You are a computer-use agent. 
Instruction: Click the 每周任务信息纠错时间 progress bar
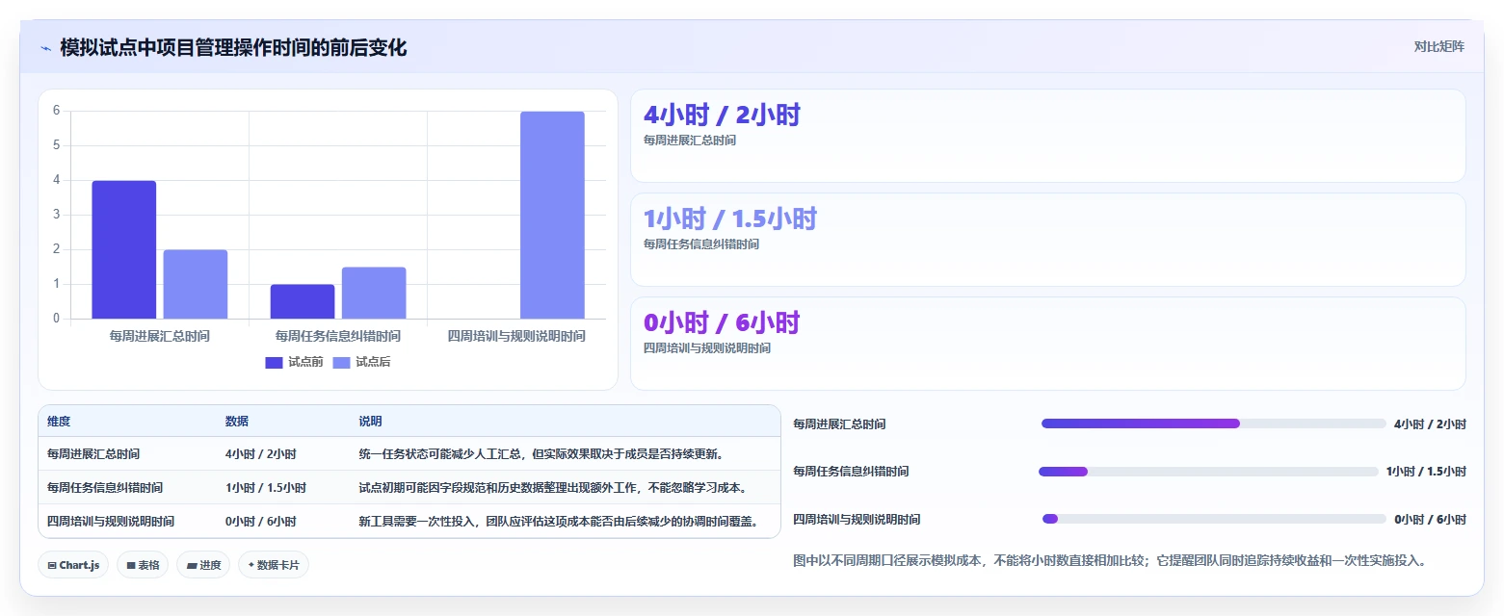1208,472
